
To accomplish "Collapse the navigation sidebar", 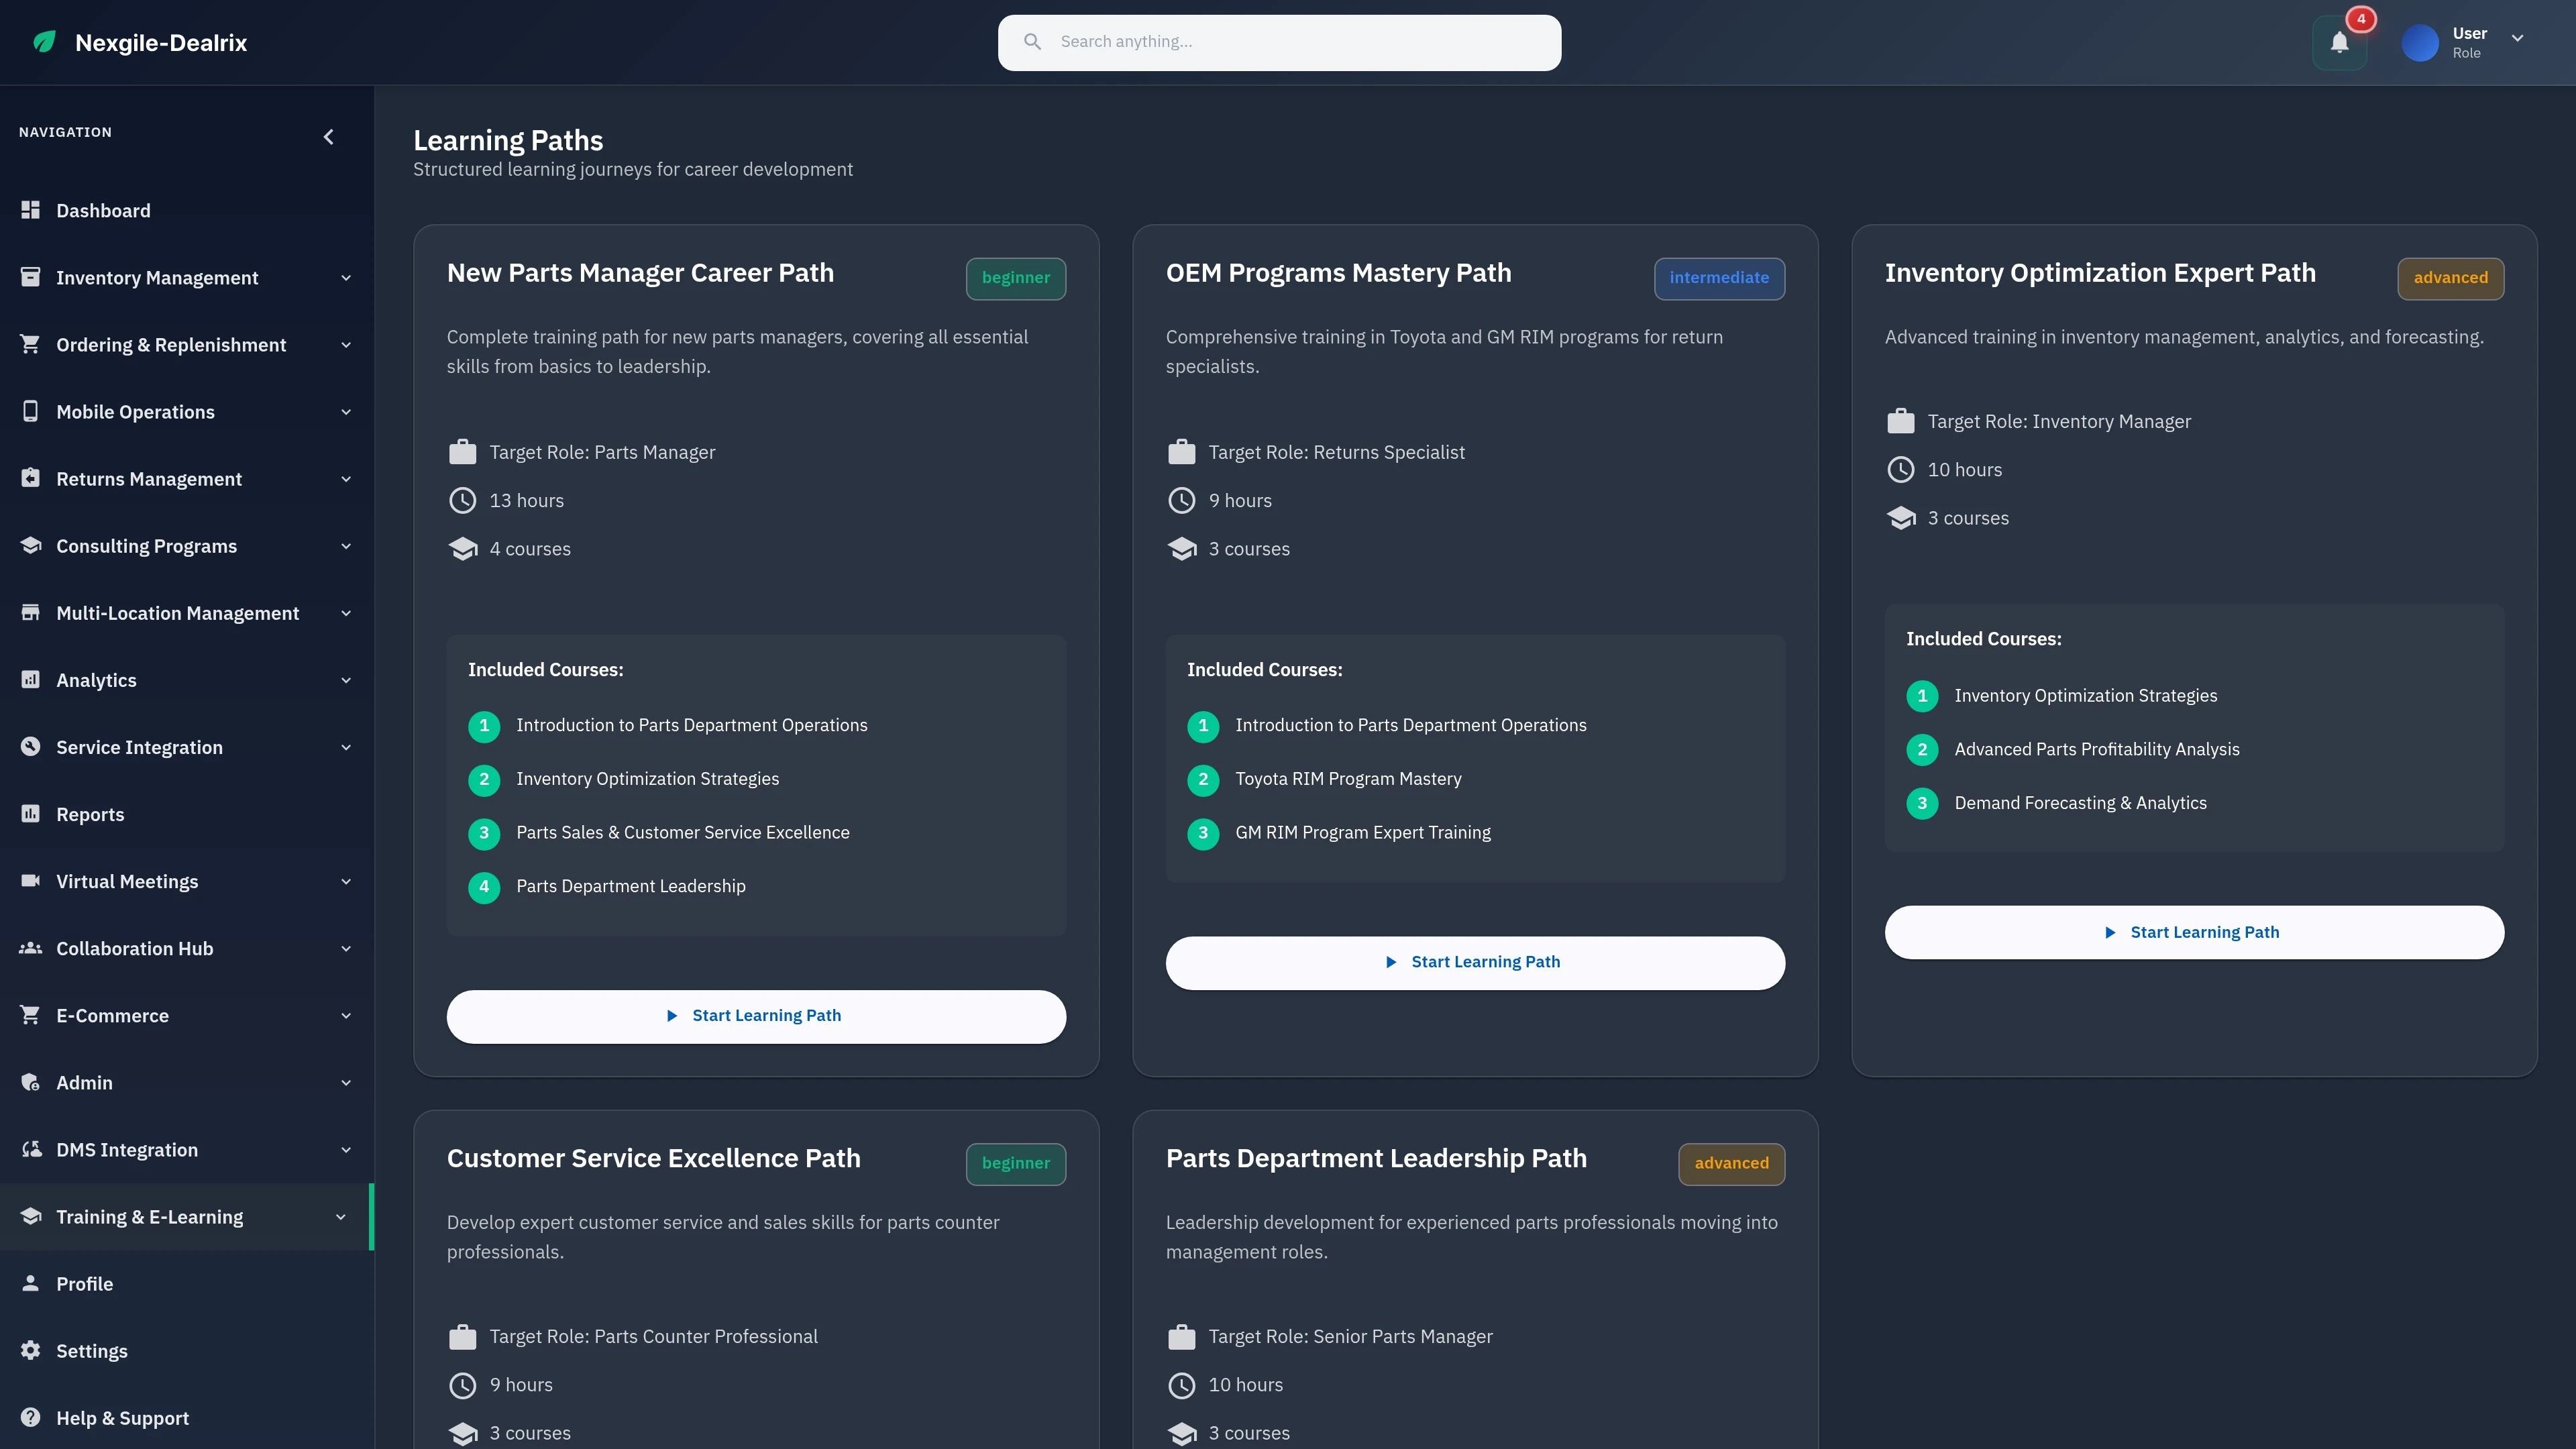I will (x=328, y=137).
